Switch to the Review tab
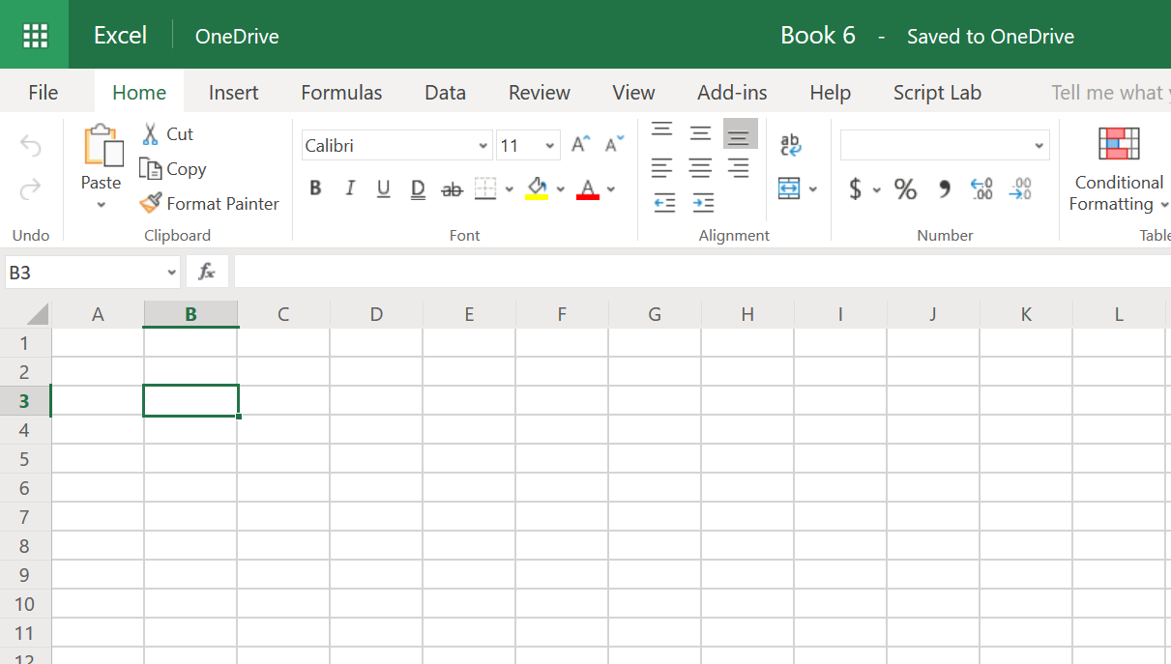Screen dimensions: 1171x664 click(540, 93)
